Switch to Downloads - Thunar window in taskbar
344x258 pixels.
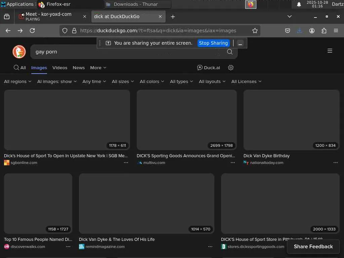137,4
